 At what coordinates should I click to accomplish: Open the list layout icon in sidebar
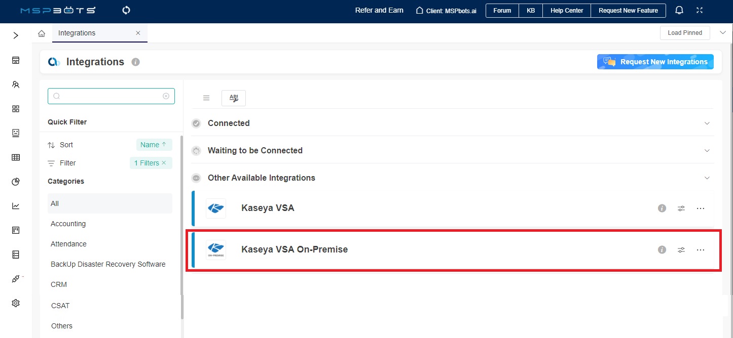point(16,255)
